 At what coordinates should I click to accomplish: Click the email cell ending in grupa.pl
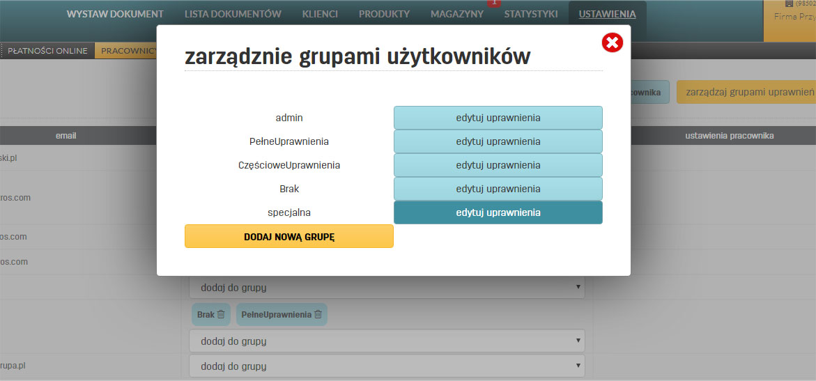[x=13, y=366]
